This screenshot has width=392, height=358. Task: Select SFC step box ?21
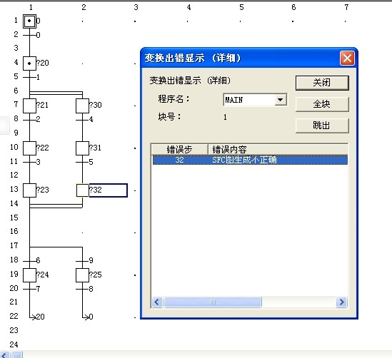[x=29, y=106]
